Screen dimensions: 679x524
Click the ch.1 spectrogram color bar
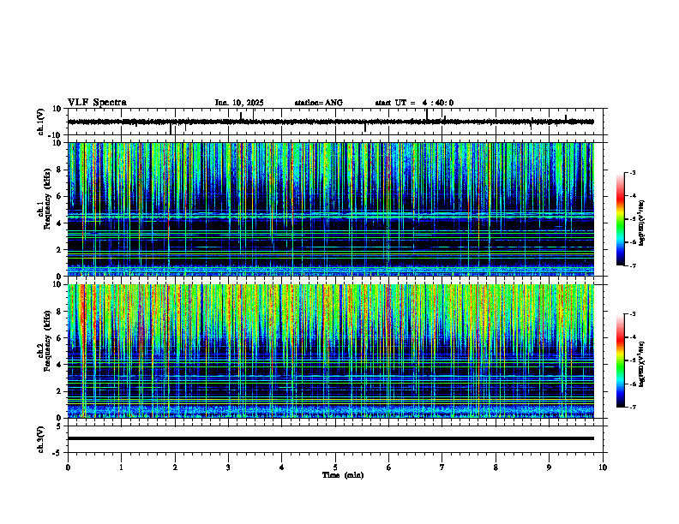(620, 219)
